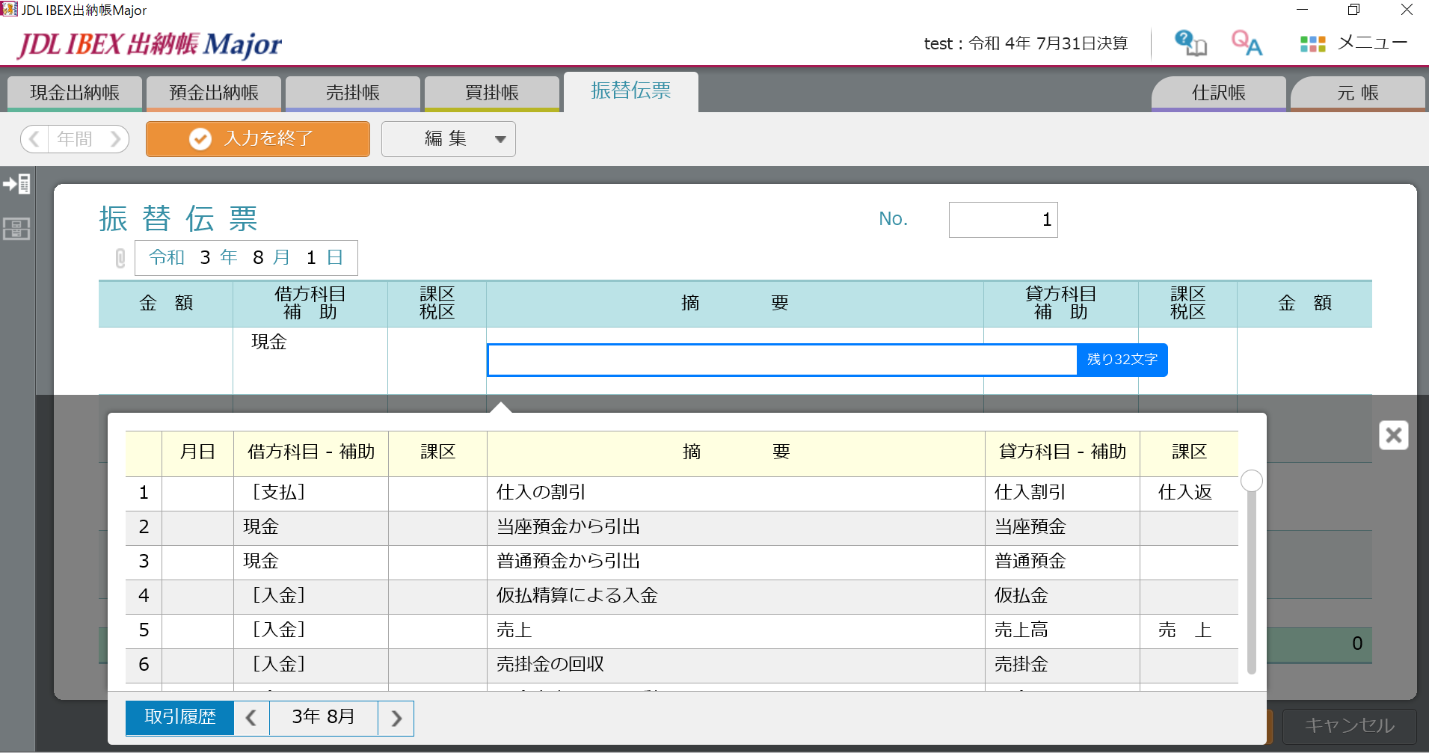Click the orange checkmark icon on 入力を終了

click(x=200, y=138)
